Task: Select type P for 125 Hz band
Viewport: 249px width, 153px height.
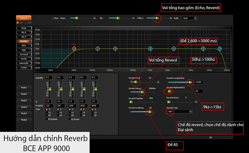Action: pyautogui.click(x=47, y=109)
